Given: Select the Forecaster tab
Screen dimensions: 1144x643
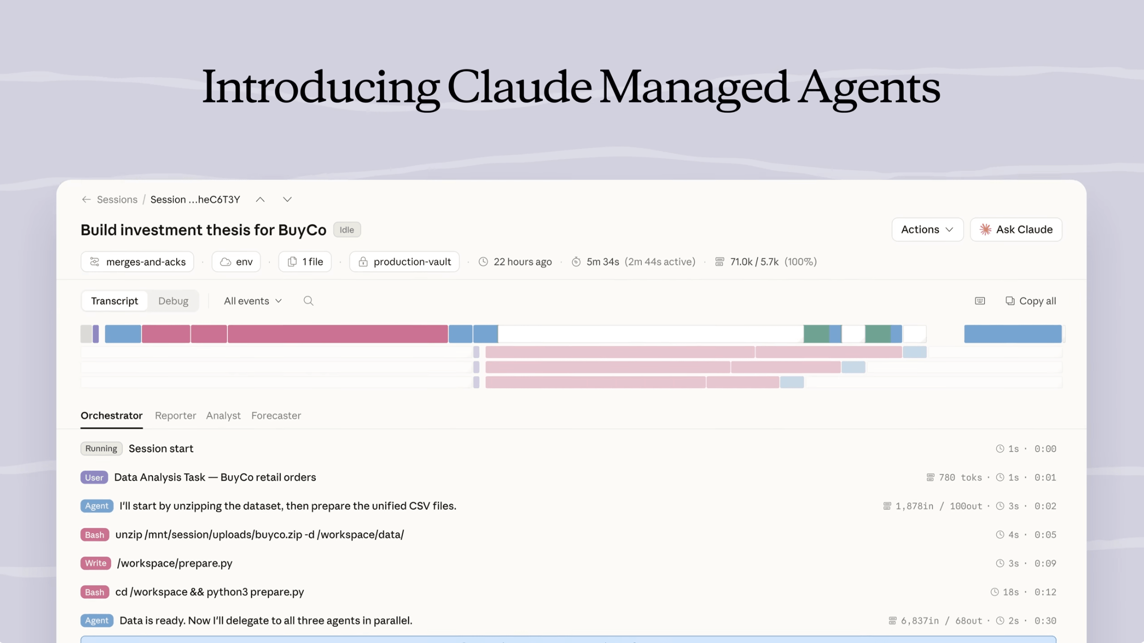Looking at the screenshot, I should tap(276, 416).
